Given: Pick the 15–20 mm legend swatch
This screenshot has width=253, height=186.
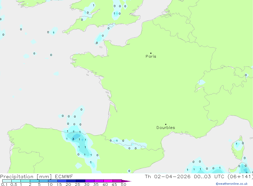Looking at the screenshot, I should click(x=62, y=181).
